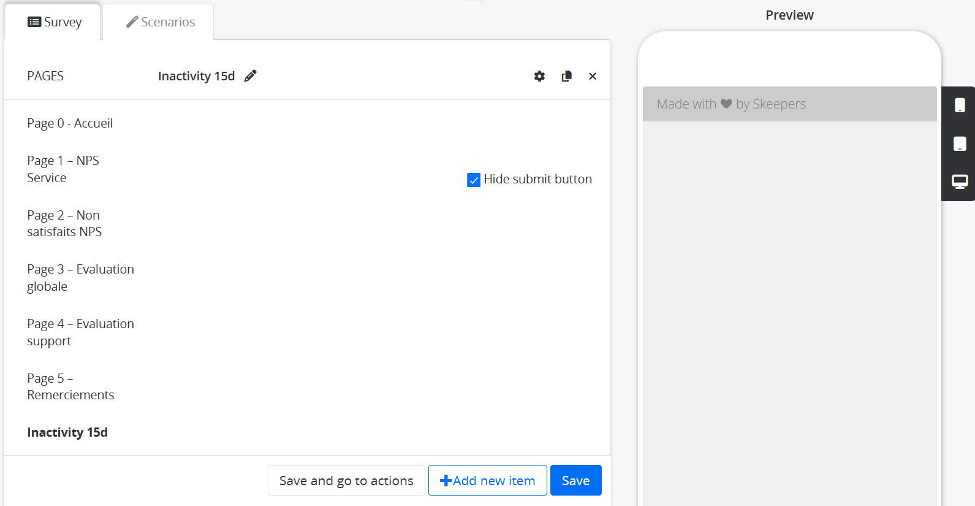Open page settings gear icon

(x=539, y=76)
